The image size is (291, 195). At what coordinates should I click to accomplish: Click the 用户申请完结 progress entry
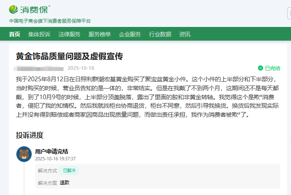(x=52, y=151)
